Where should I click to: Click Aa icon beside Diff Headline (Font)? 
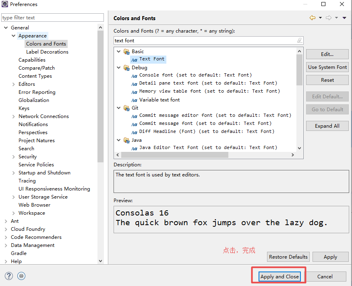(x=134, y=133)
